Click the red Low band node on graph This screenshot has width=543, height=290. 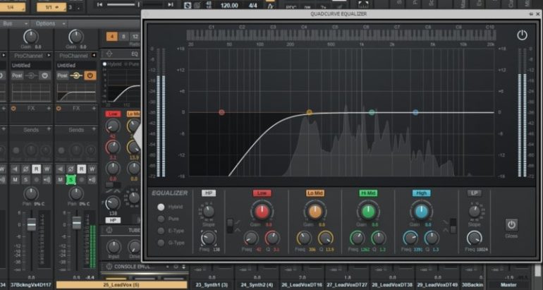click(221, 112)
